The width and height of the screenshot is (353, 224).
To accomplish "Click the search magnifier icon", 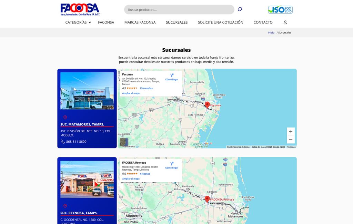I will tap(240, 9).
